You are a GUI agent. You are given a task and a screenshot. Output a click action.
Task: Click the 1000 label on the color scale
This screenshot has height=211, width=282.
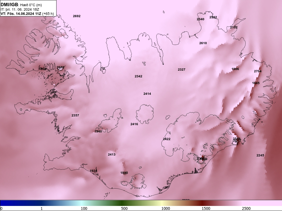click(166, 209)
